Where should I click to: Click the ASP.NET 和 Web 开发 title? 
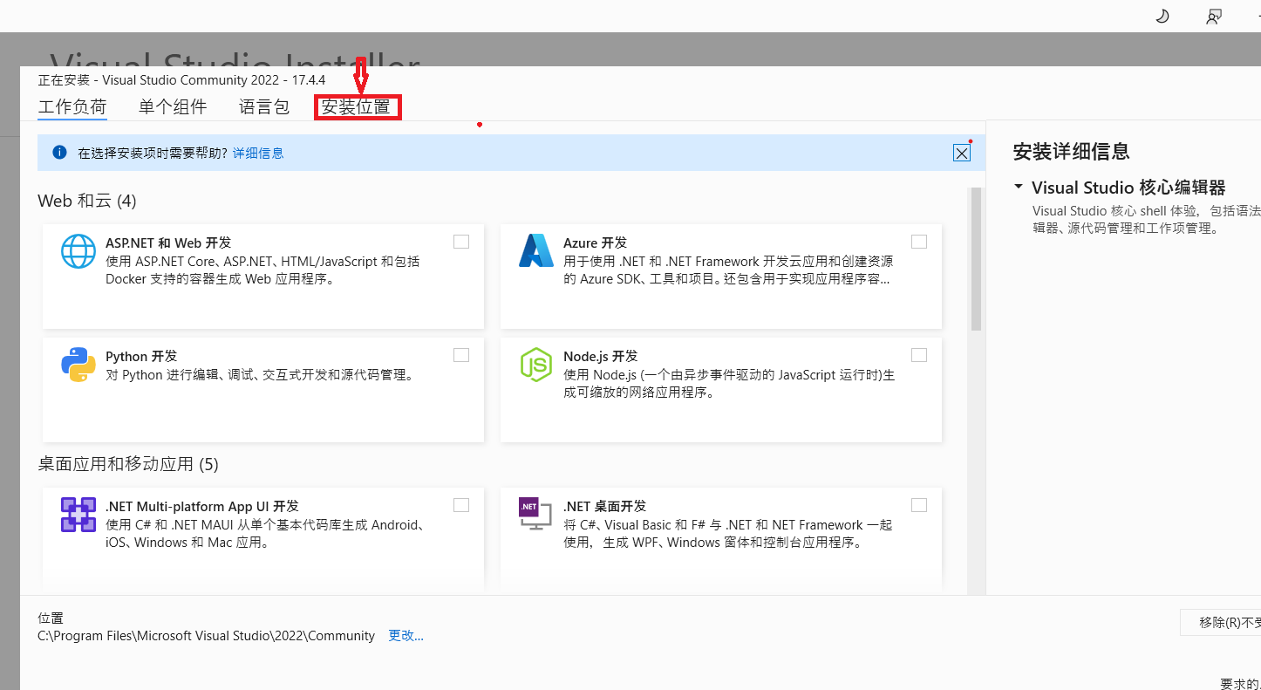(168, 243)
